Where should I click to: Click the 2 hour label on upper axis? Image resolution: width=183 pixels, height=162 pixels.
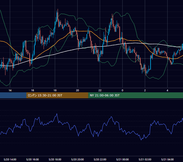[x=145, y=90]
